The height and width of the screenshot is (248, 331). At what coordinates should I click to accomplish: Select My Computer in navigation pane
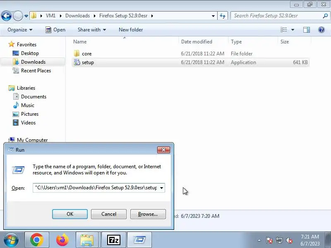point(32,140)
